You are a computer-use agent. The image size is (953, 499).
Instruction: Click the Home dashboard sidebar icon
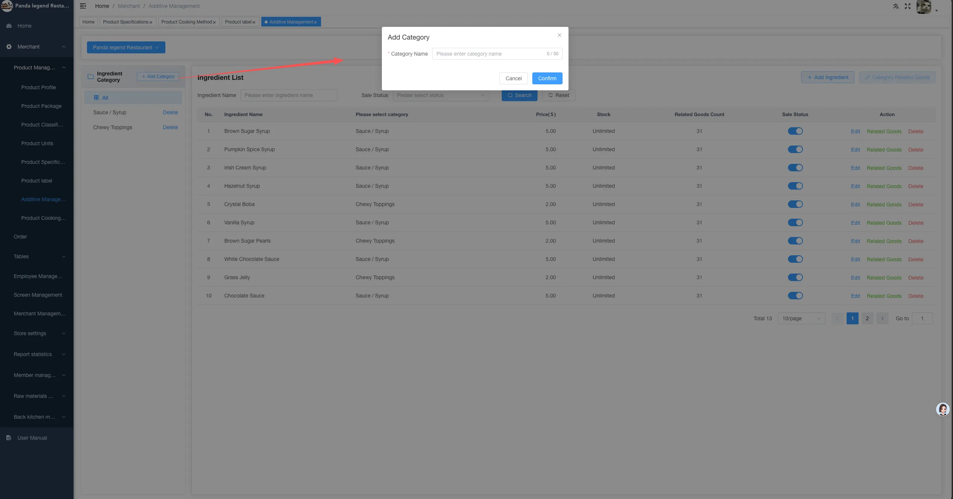[9, 26]
